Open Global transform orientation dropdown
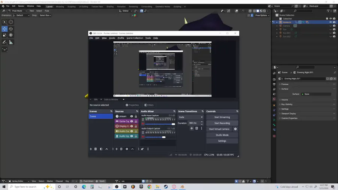 point(125,11)
